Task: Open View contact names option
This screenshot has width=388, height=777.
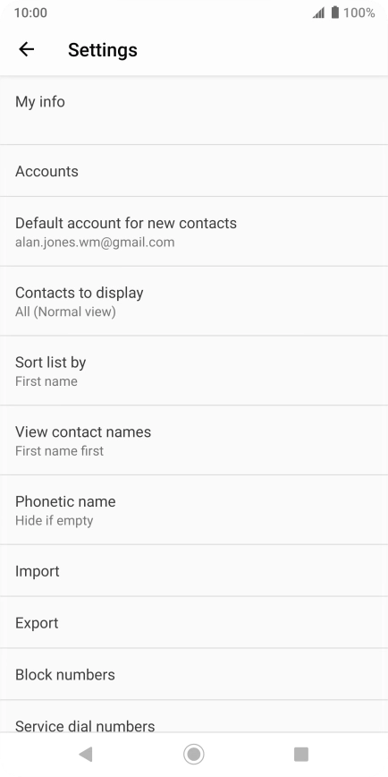Action: click(194, 440)
